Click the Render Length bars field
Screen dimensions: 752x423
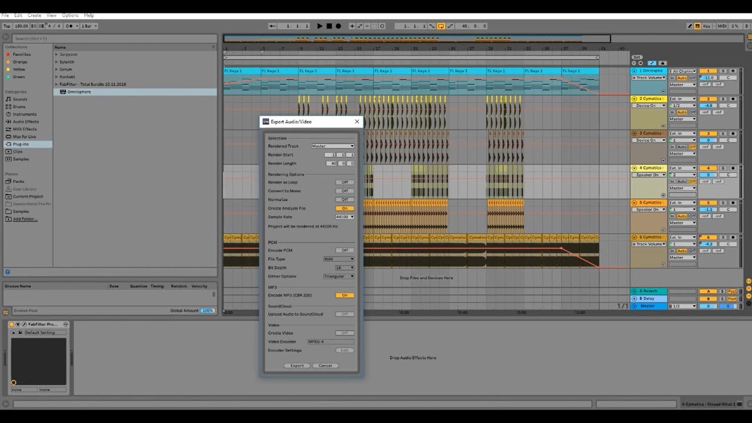pos(331,163)
